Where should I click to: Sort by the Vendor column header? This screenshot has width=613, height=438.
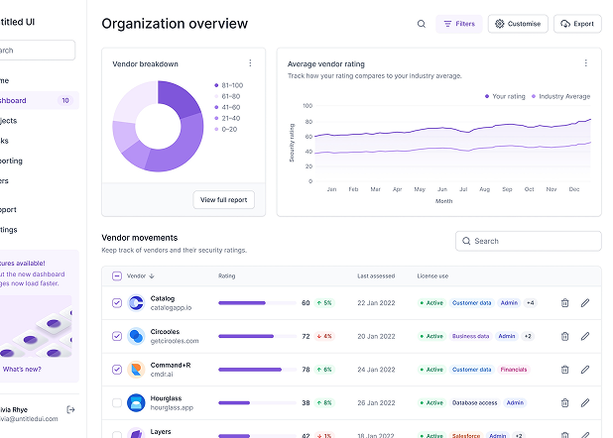[140, 276]
